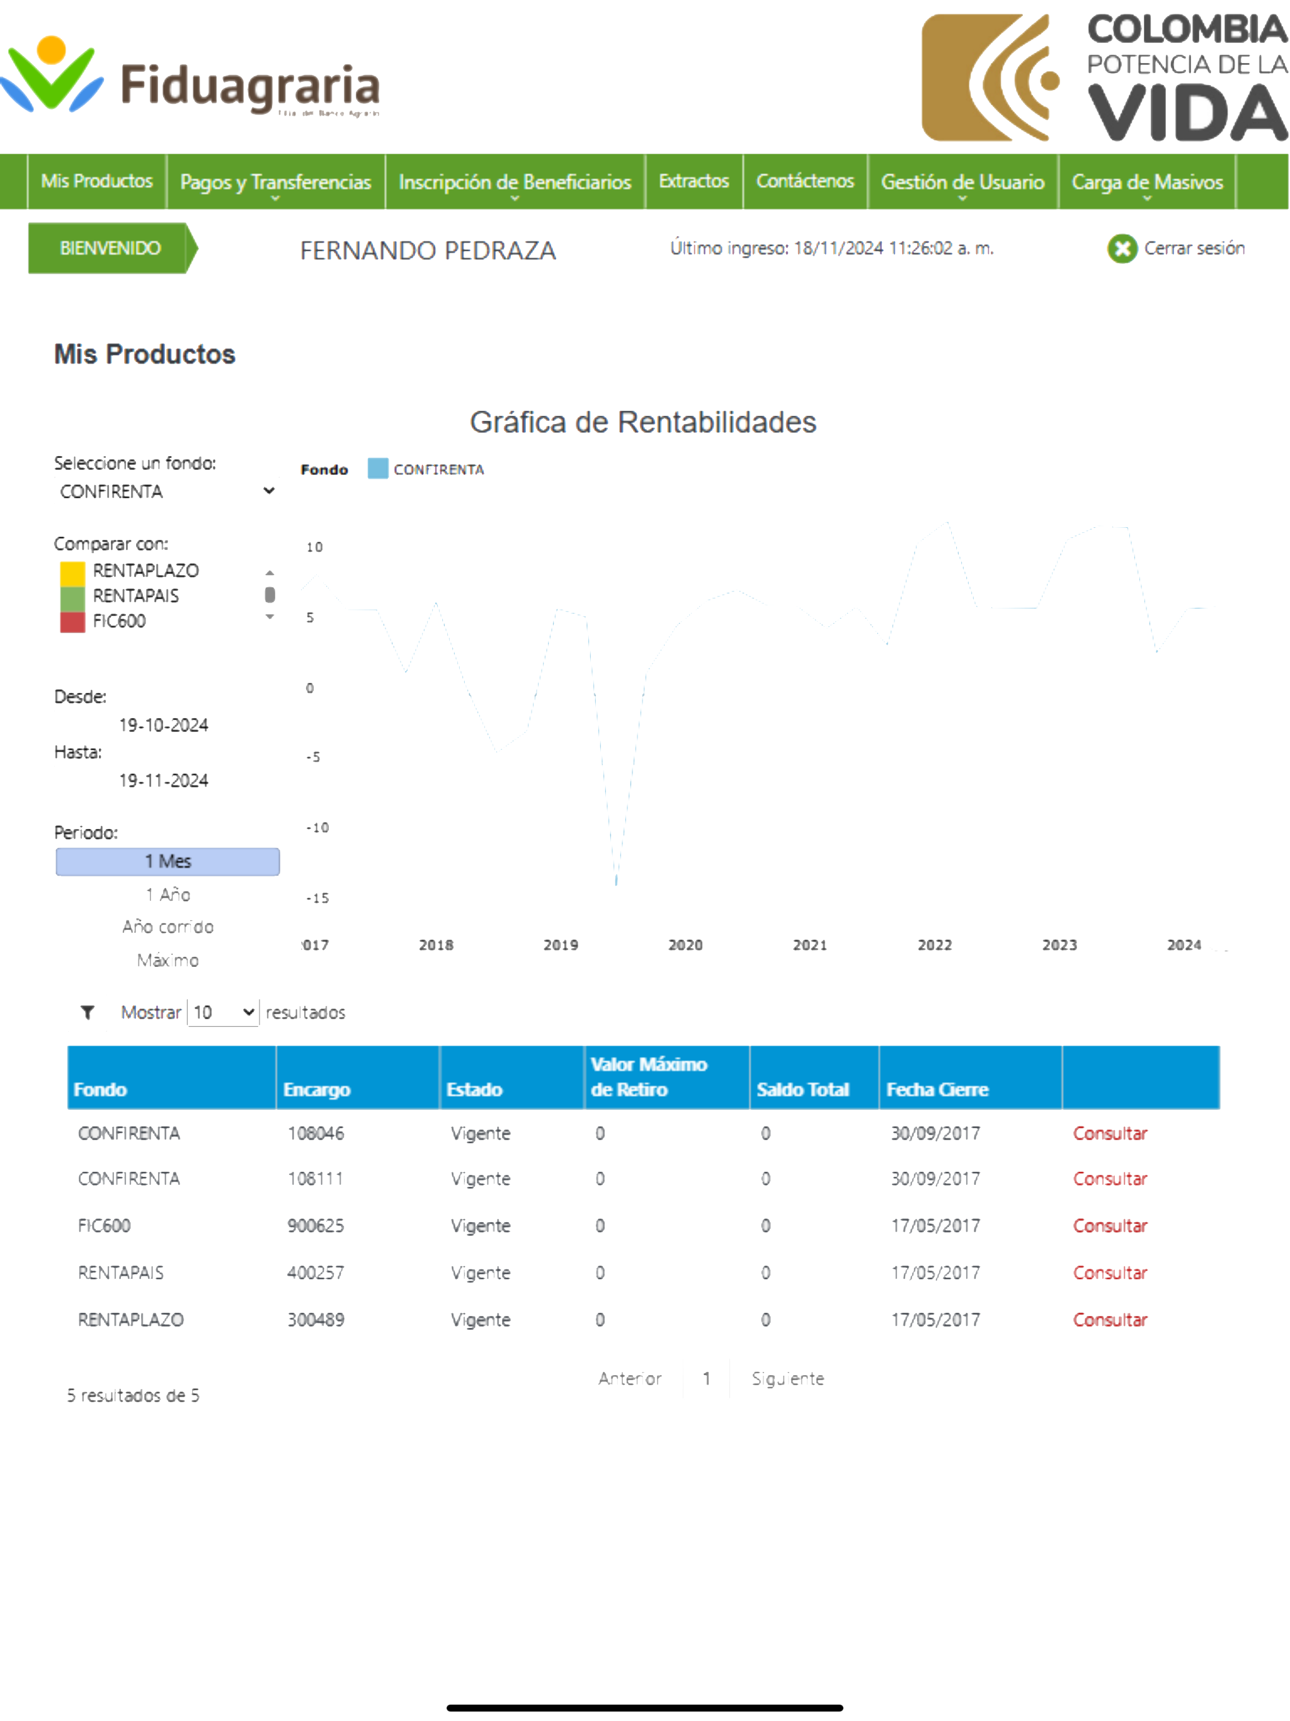Click page 1 pagination button
Screen dimensions: 1290x1721
707,1379
